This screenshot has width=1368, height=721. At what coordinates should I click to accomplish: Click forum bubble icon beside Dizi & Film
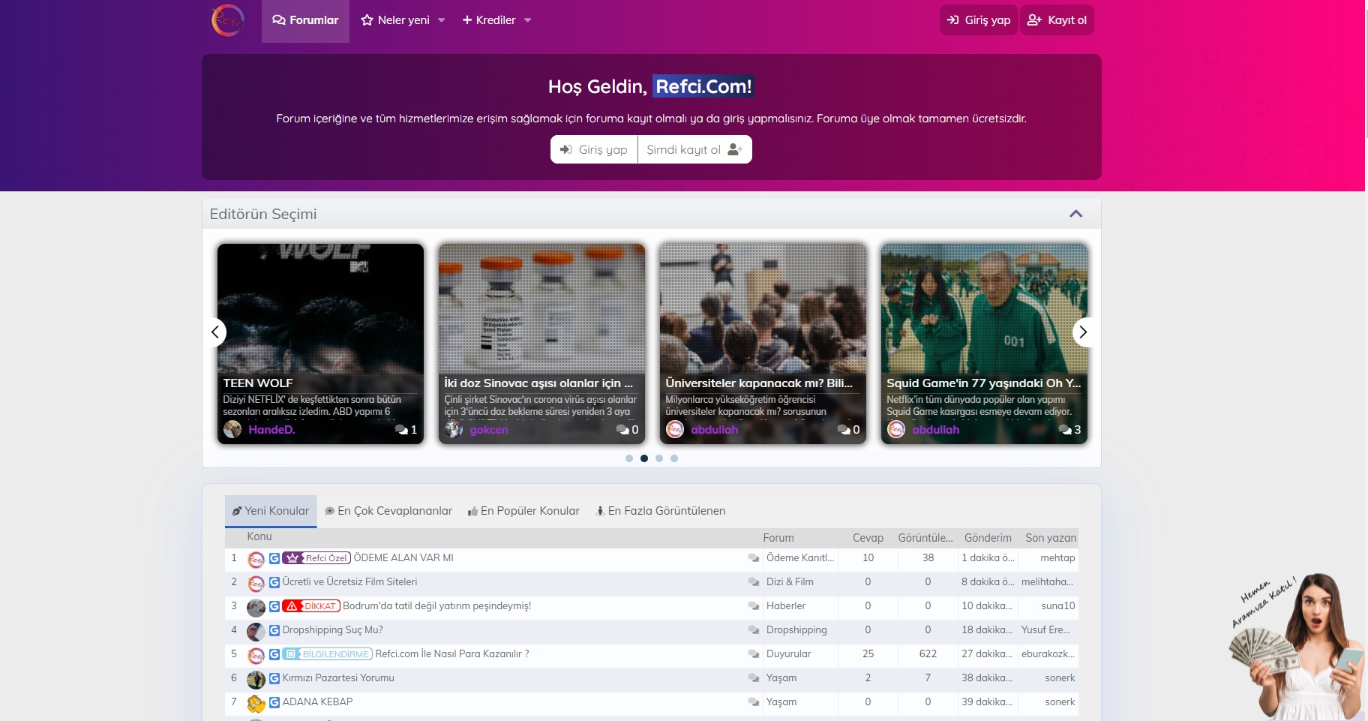(x=754, y=581)
